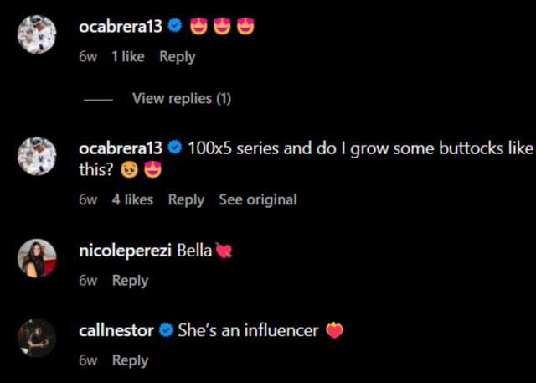Viewport: 536px width, 383px height.
Task: Open the nicoleperezi username link
Action: [126, 251]
